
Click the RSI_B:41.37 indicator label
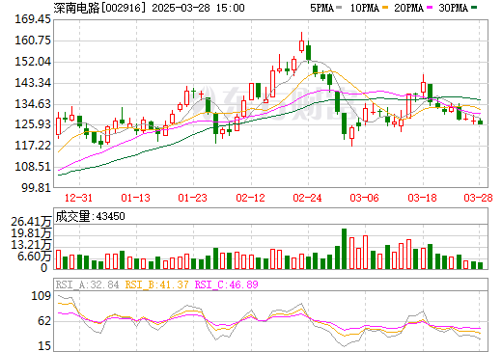(x=156, y=284)
